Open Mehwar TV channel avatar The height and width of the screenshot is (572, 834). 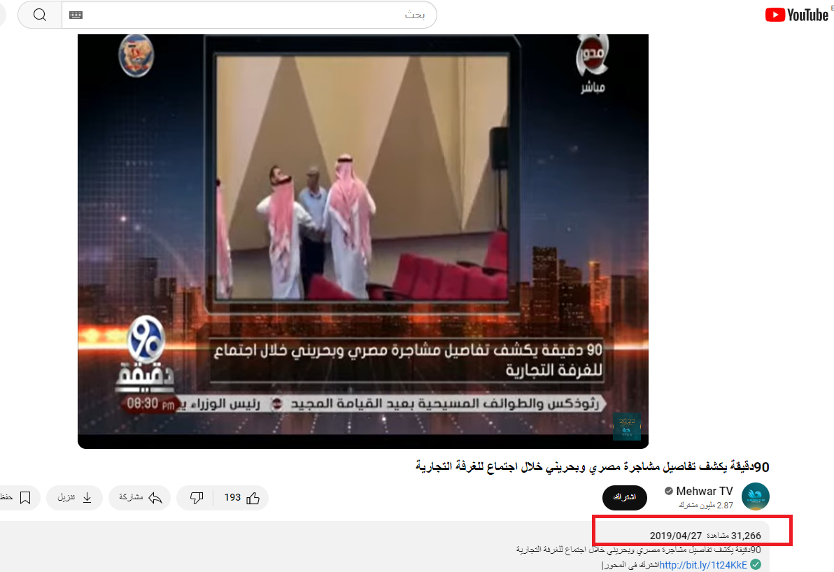point(755,496)
